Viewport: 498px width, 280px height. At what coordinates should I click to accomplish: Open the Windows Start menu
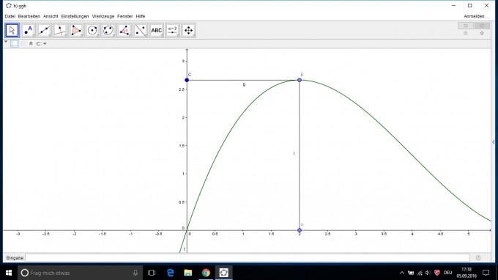tap(9, 273)
